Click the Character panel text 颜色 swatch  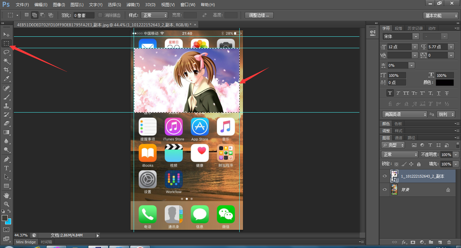pyautogui.click(x=444, y=82)
